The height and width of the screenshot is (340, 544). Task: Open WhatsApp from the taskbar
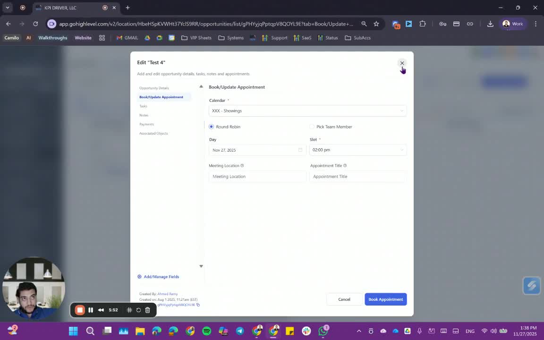coord(323,331)
